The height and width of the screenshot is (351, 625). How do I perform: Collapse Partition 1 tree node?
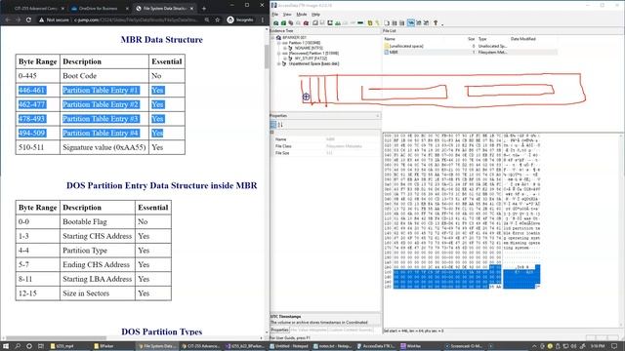pos(279,43)
